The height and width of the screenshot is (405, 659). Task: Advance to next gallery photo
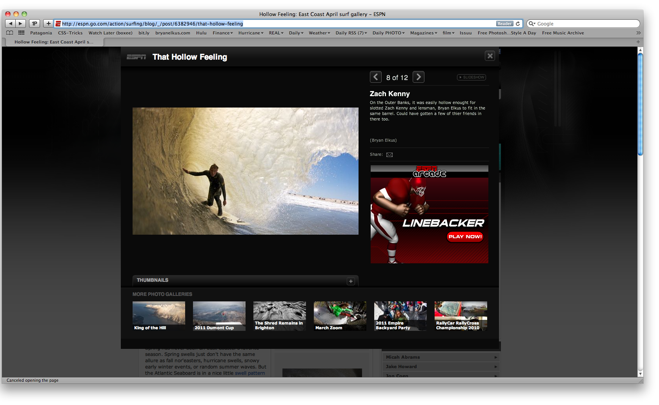419,77
